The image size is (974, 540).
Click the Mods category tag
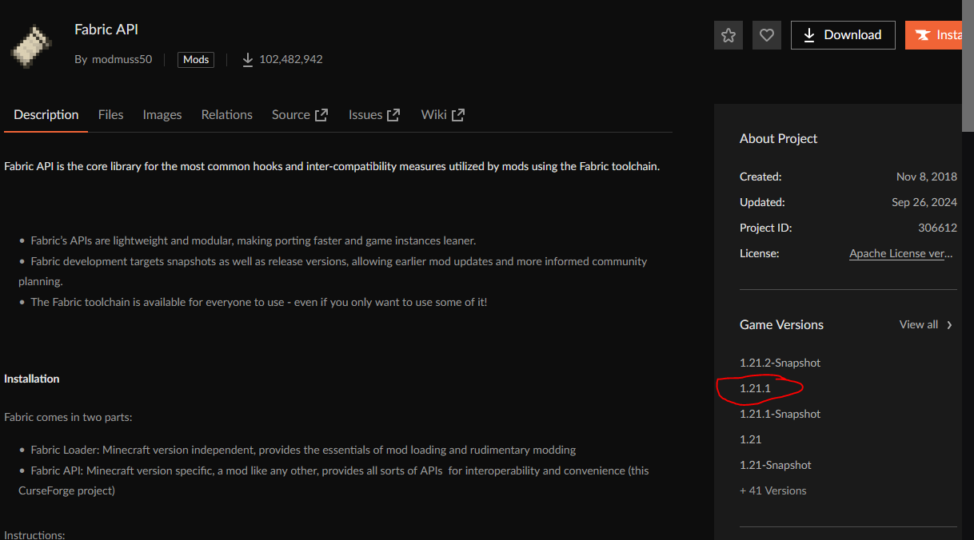tap(196, 59)
